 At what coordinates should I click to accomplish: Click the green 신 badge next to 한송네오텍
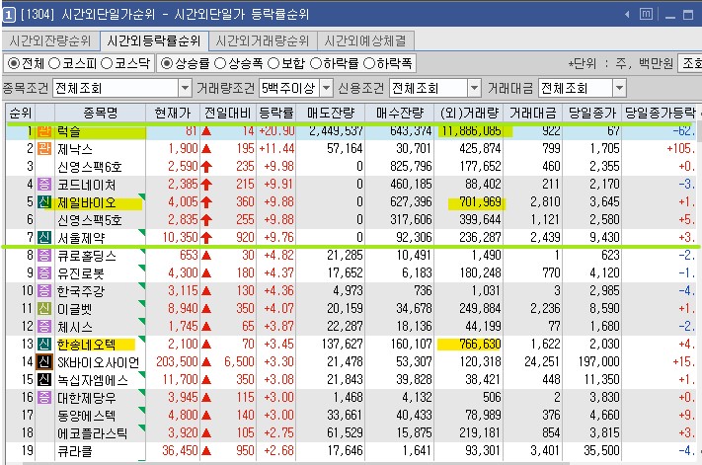44,345
